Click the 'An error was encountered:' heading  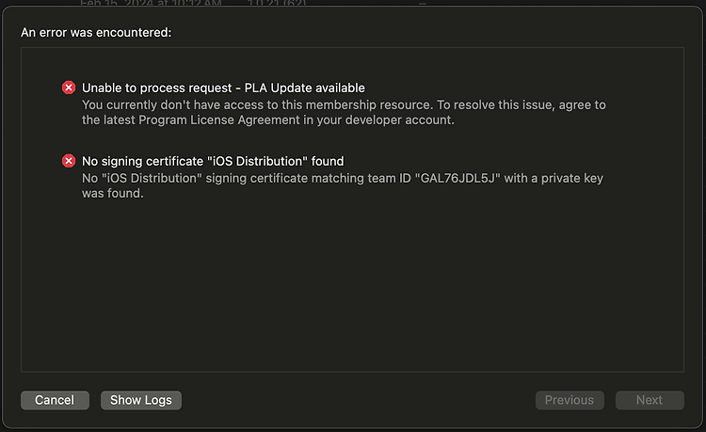(96, 33)
